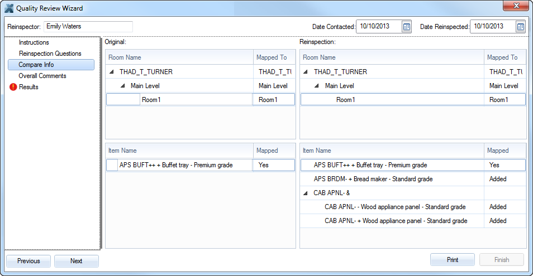Collapse Main Level in the Original tree
The width and height of the screenshot is (533, 276).
123,86
